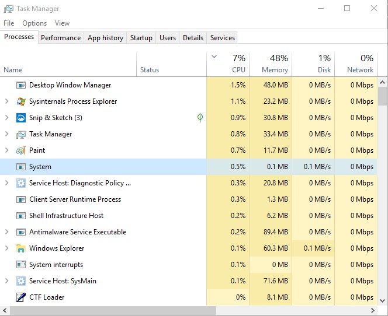Open the Options menu
This screenshot has width=388, height=316.
(34, 23)
